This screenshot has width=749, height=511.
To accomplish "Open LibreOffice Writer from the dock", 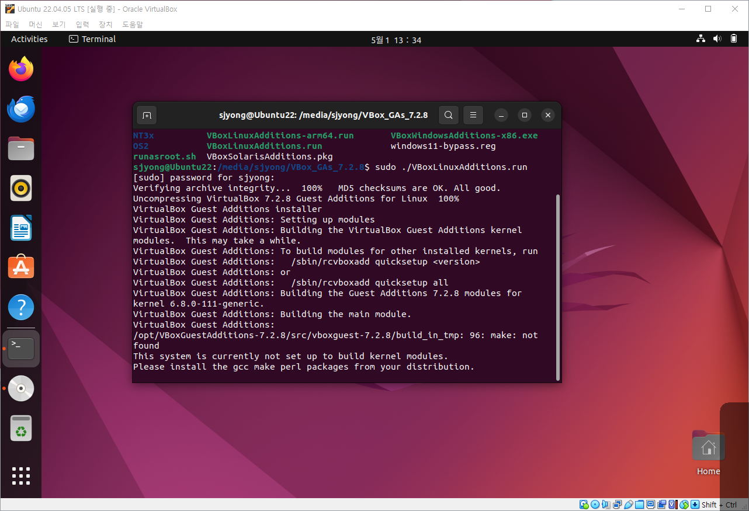I will [x=21, y=228].
